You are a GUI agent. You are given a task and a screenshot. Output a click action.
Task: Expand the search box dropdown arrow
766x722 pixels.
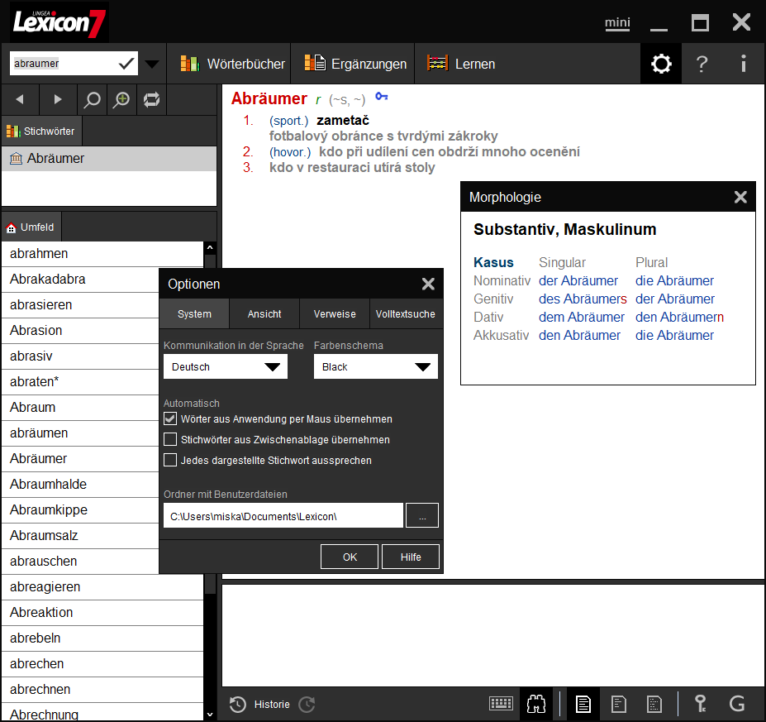151,63
